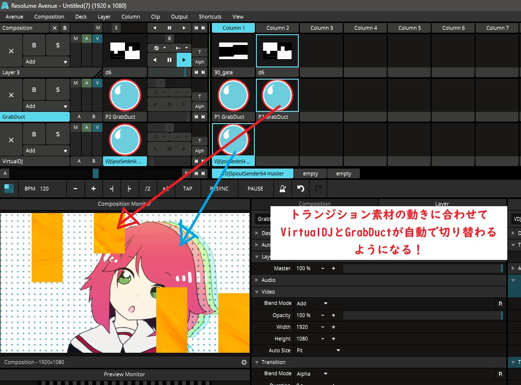Clear composition with the X button
521x385 pixels.
[55, 28]
